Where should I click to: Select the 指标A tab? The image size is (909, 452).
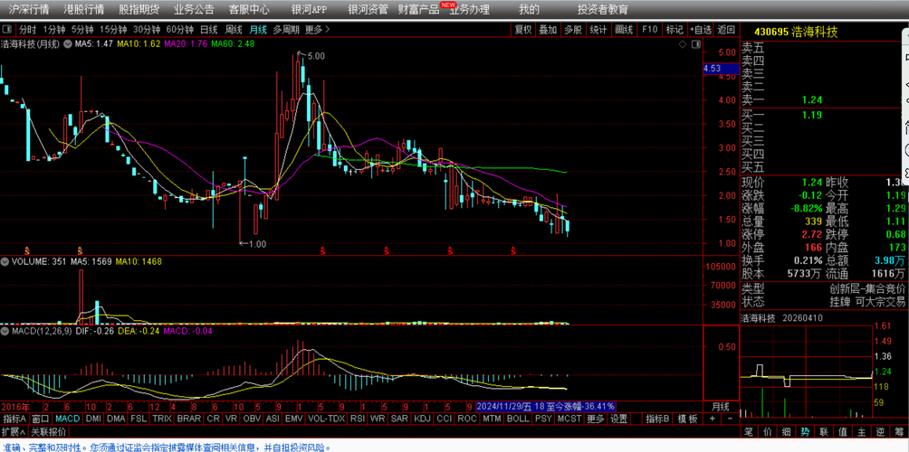click(x=15, y=419)
